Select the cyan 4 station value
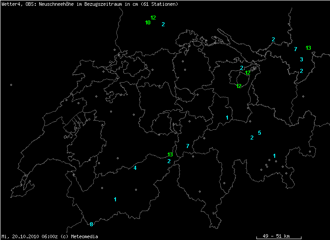Image resolution: width=330 pixels, height=240 pixels. [x=135, y=168]
